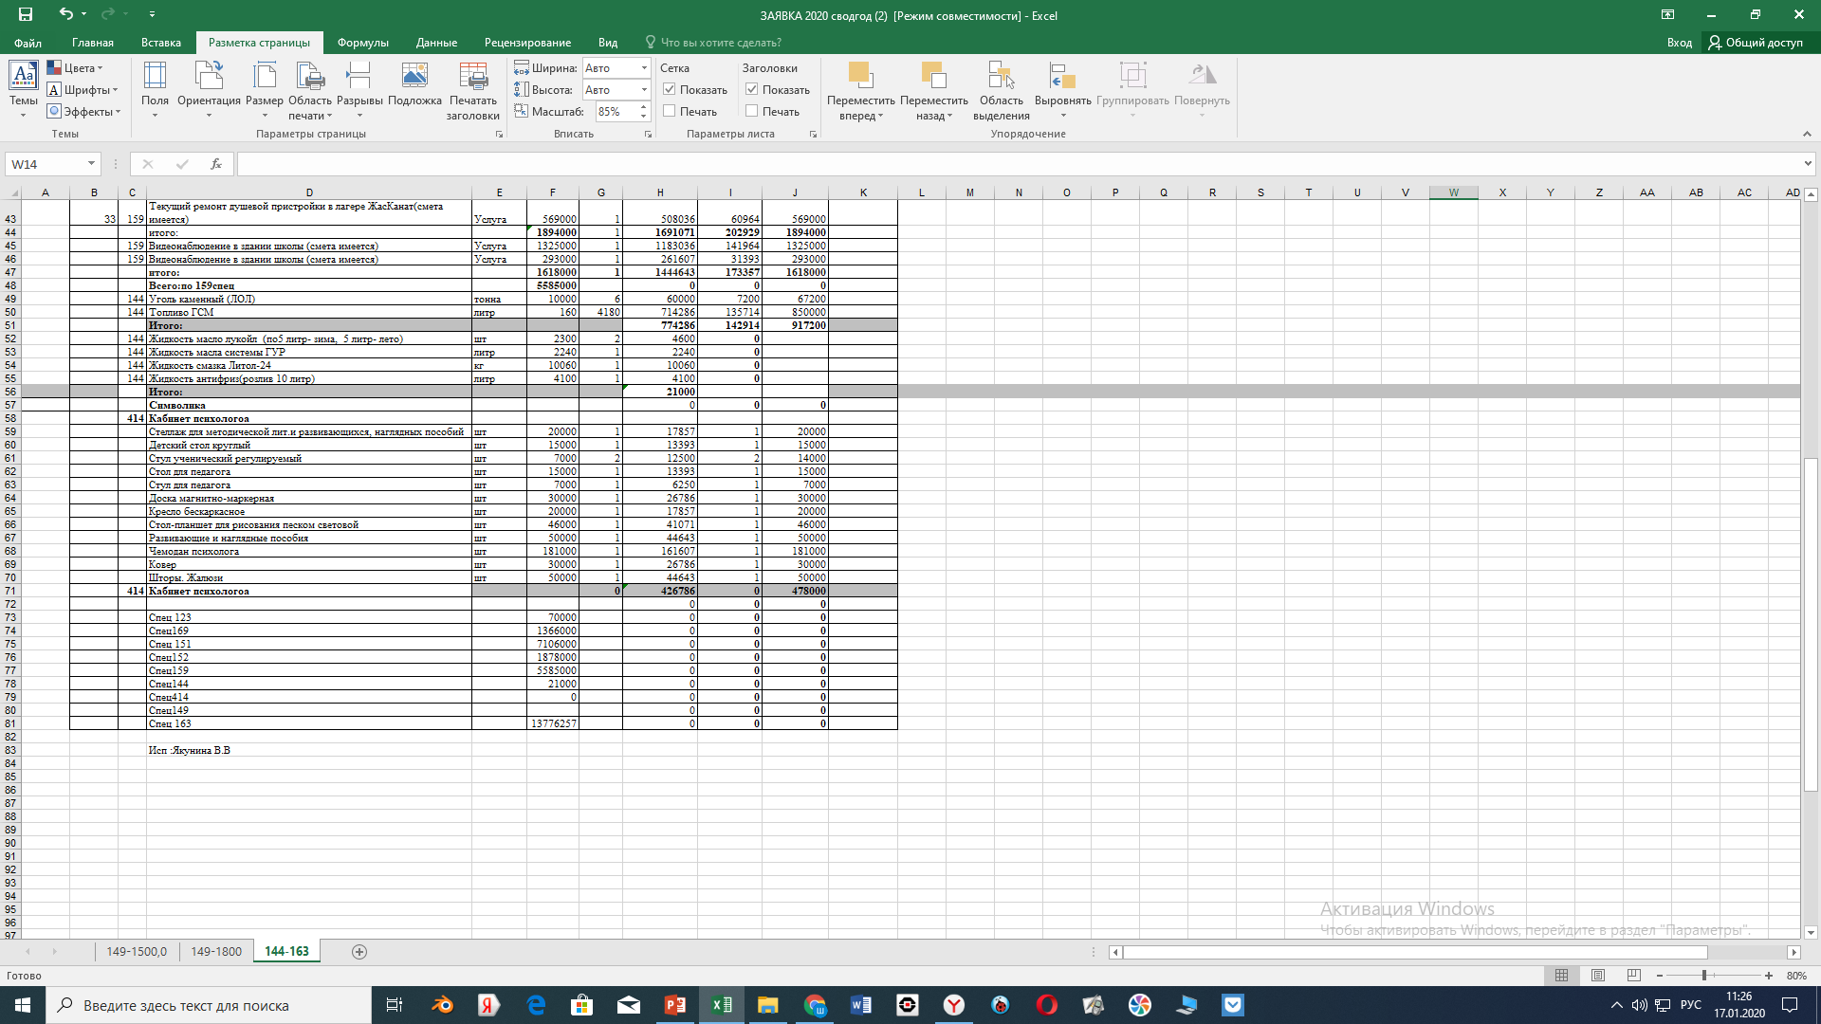
Task: Expand the Fonts (Шрифты) dropdown
Action: (83, 90)
